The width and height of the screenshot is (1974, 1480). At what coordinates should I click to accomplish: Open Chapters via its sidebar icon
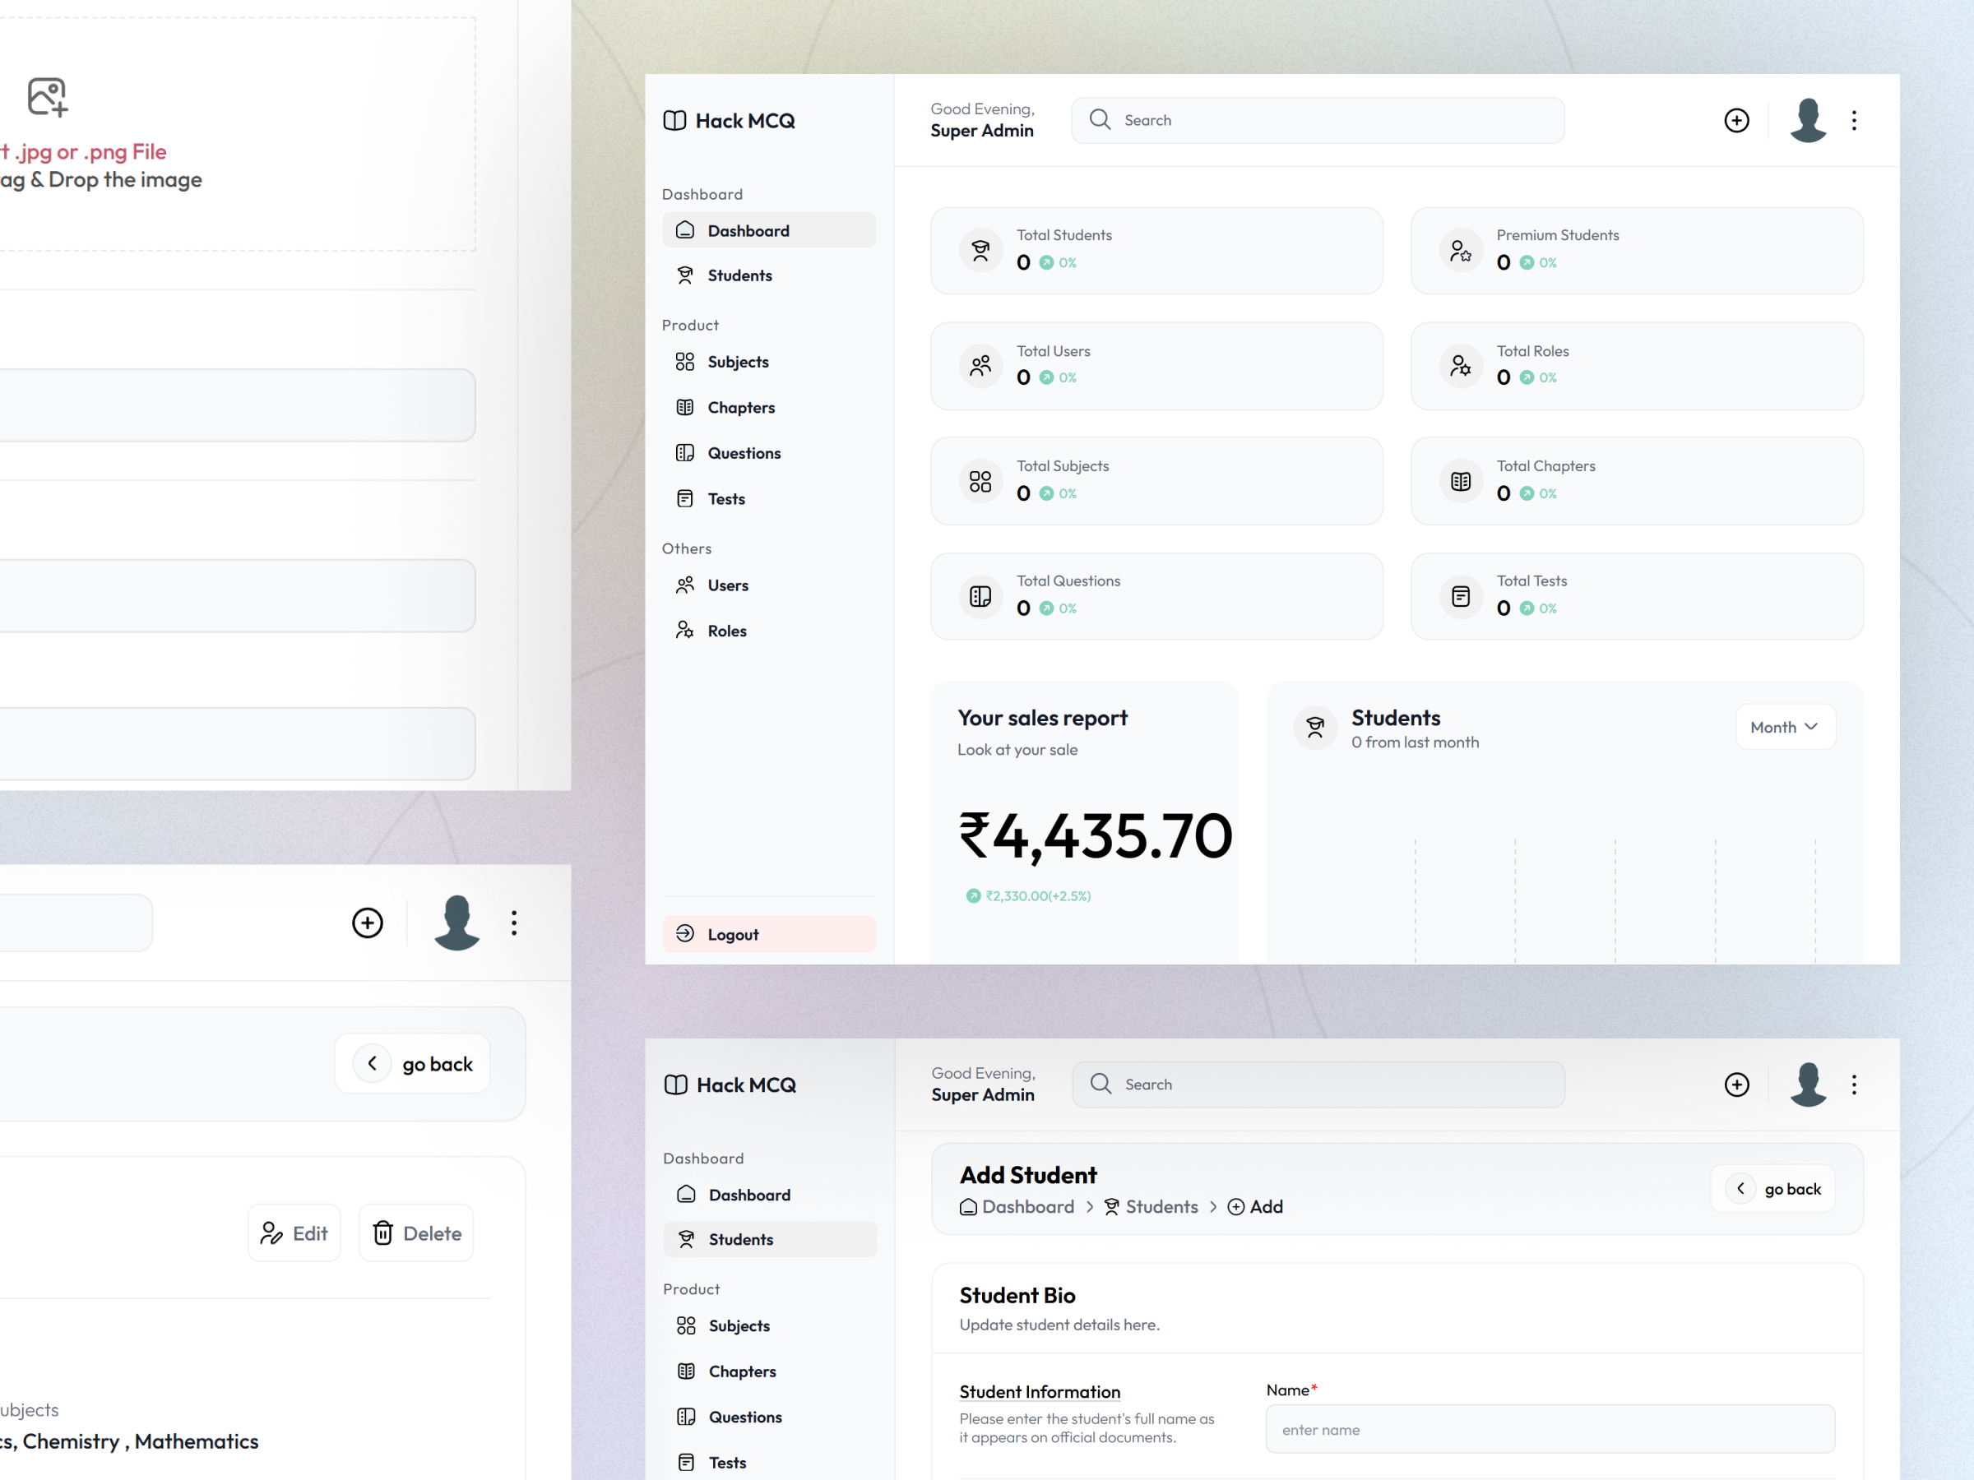[x=685, y=407]
